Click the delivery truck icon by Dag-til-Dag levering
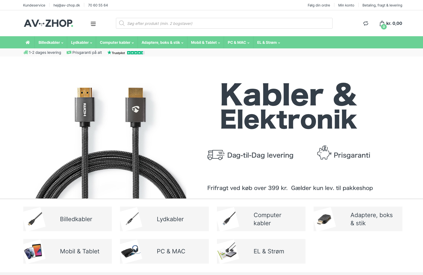 click(x=216, y=155)
